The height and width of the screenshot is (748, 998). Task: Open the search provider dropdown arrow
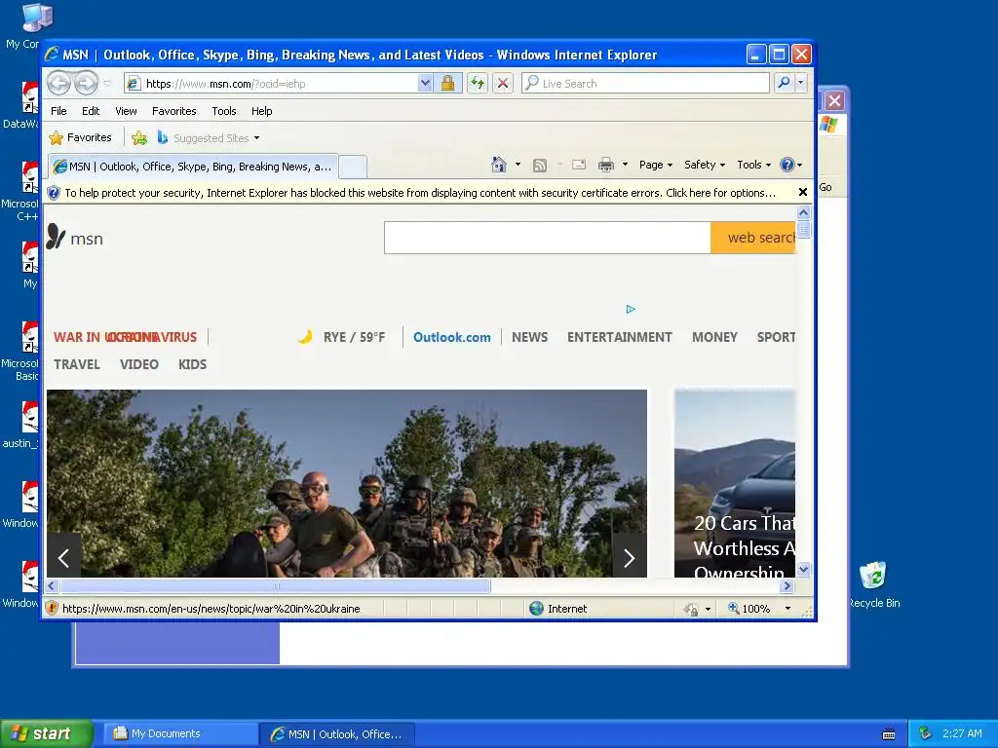[801, 84]
